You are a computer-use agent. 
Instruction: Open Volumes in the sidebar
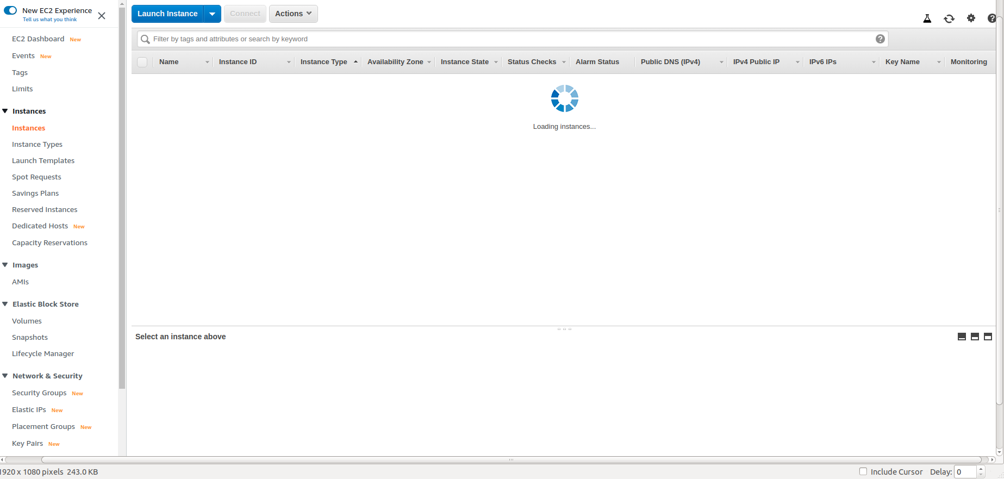pyautogui.click(x=27, y=321)
